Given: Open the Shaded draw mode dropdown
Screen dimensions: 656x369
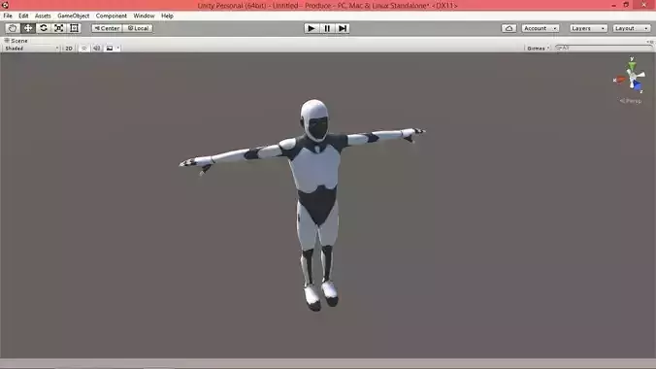Looking at the screenshot, I should tap(32, 49).
